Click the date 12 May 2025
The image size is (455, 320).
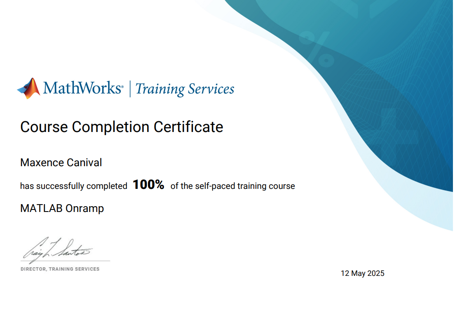coord(362,273)
